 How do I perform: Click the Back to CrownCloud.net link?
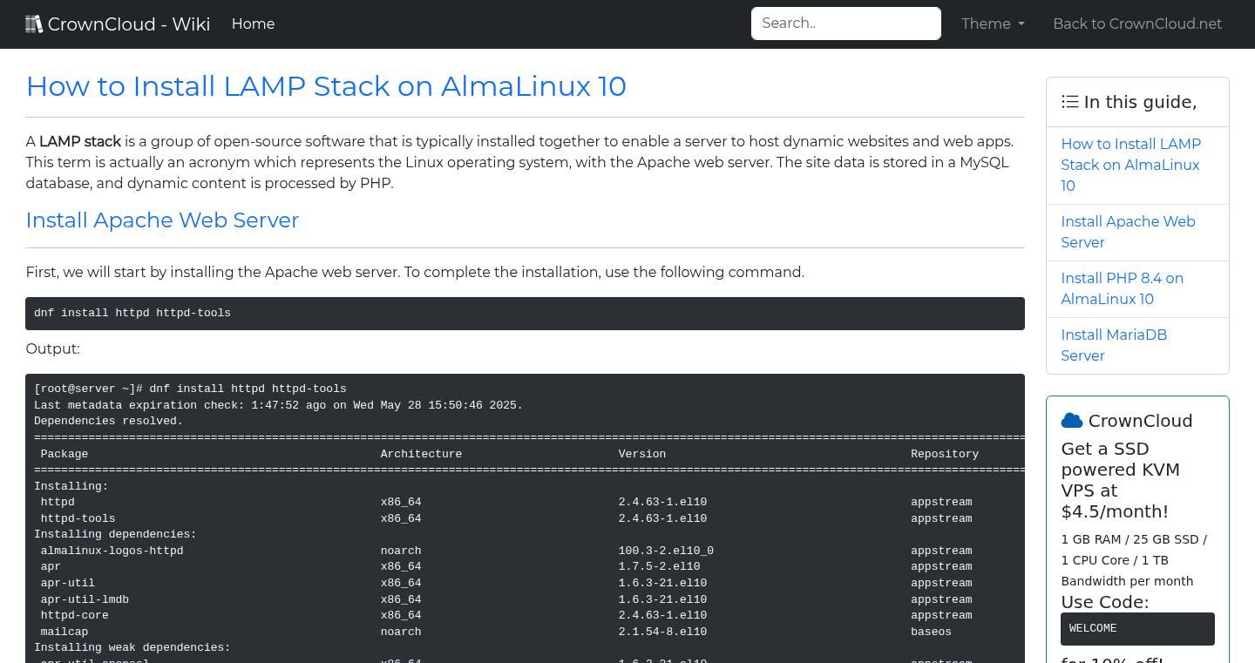[x=1136, y=24]
